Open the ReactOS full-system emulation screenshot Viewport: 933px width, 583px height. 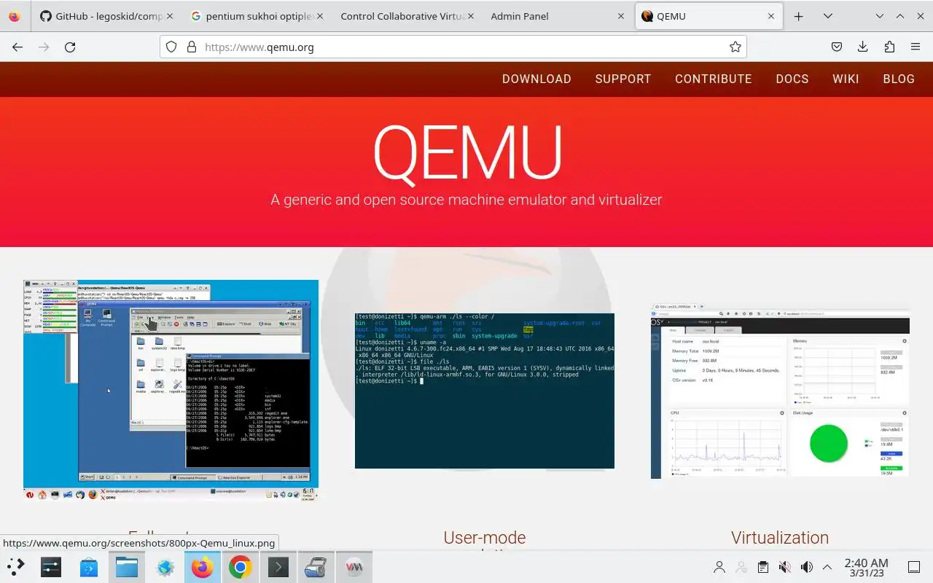(171, 390)
